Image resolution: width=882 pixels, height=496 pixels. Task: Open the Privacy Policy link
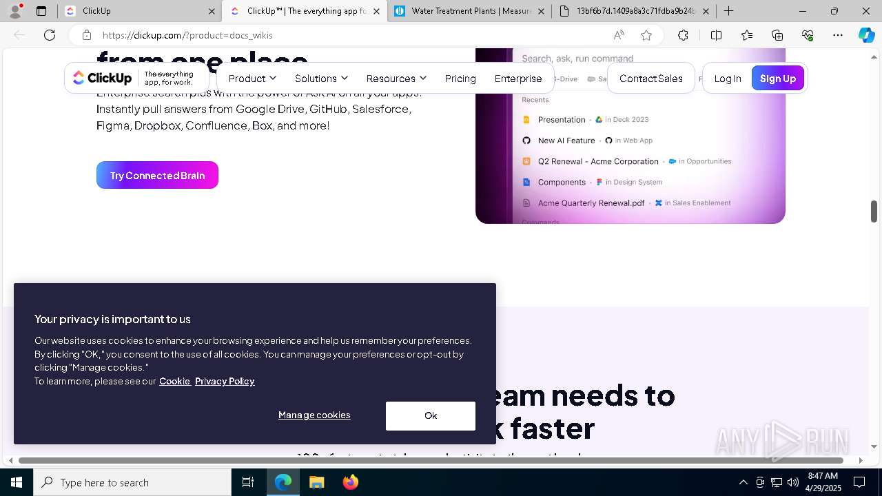(225, 381)
